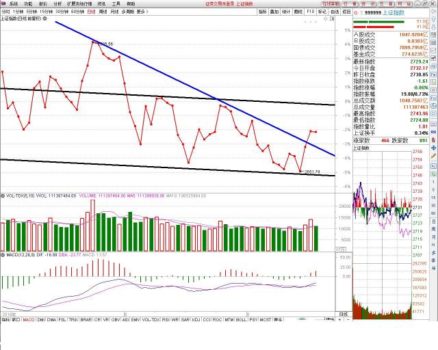This screenshot has height=350, width=438.
Task: Open the 分析 menu
Action: [x=57, y=4]
